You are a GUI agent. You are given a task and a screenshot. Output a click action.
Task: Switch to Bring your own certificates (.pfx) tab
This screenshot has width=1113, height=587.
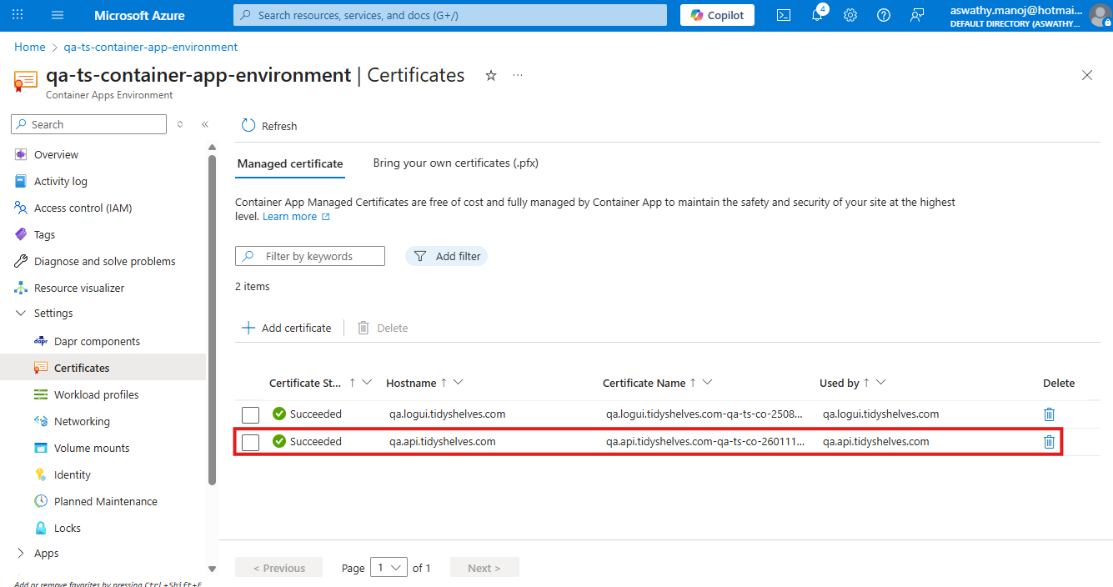pyautogui.click(x=456, y=163)
